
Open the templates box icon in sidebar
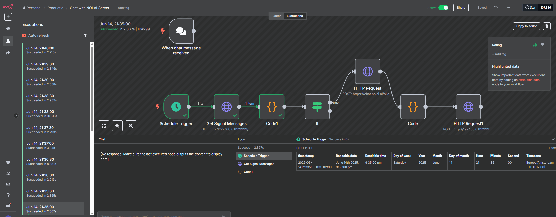(8, 162)
